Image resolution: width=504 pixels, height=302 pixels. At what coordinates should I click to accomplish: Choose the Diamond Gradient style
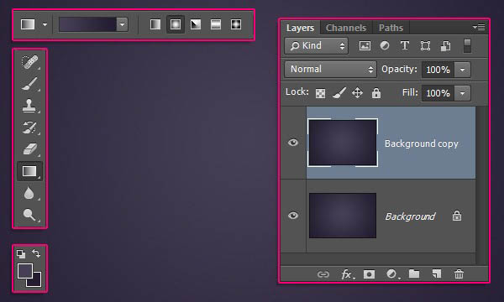(x=236, y=24)
